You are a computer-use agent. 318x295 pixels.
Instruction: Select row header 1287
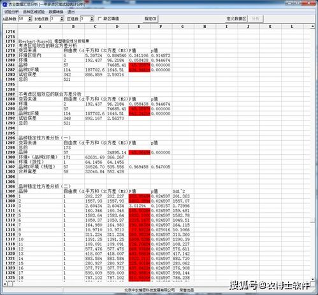10,94
